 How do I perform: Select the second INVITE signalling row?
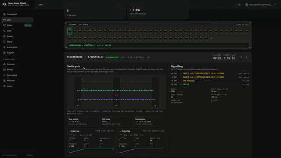[x=210, y=77]
